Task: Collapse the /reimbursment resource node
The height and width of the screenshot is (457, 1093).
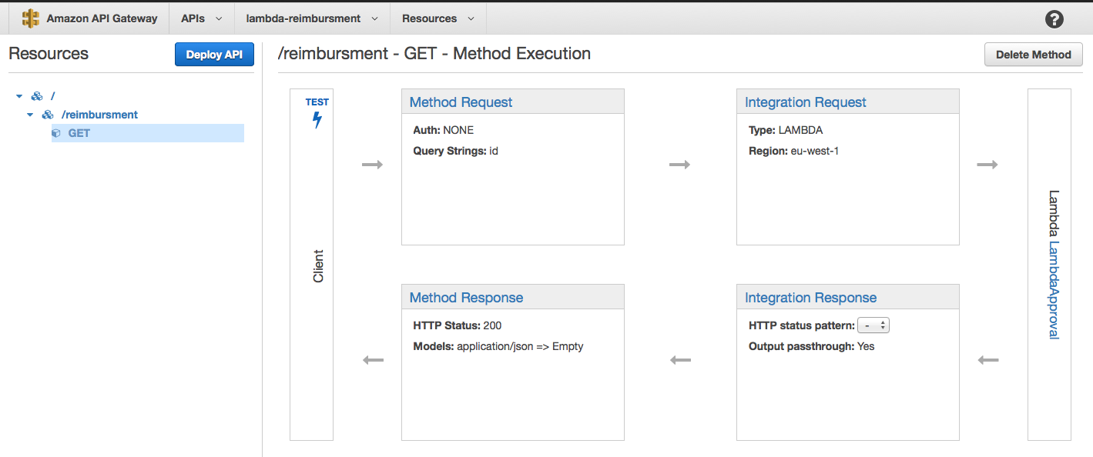Action: tap(30, 114)
